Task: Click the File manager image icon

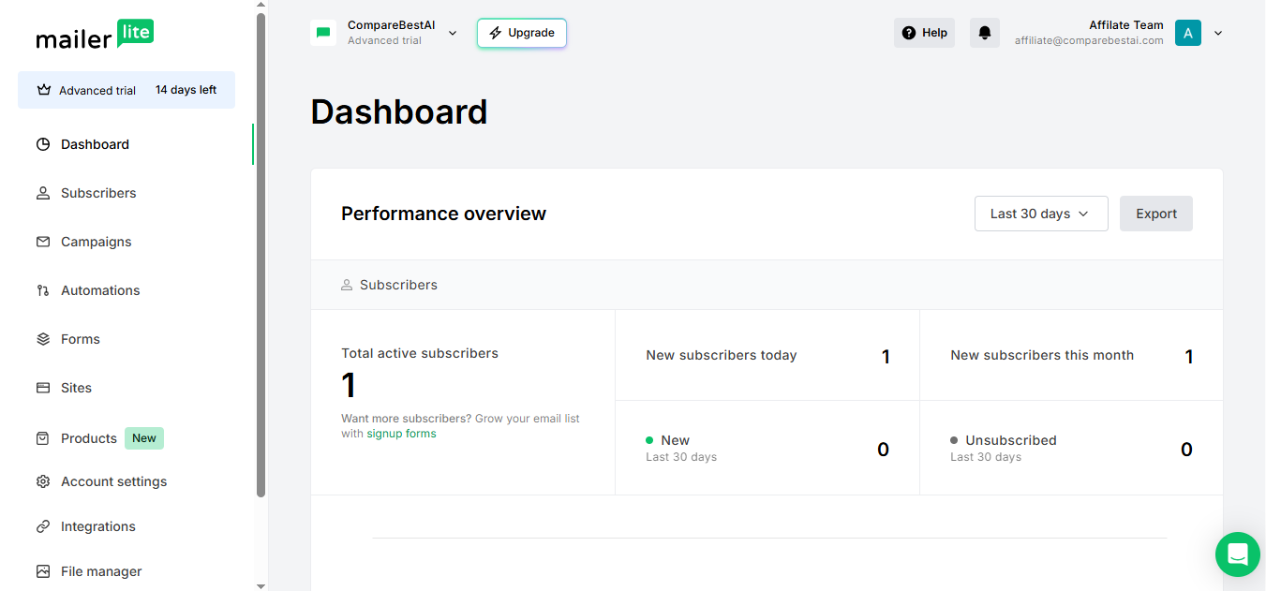Action: point(43,571)
